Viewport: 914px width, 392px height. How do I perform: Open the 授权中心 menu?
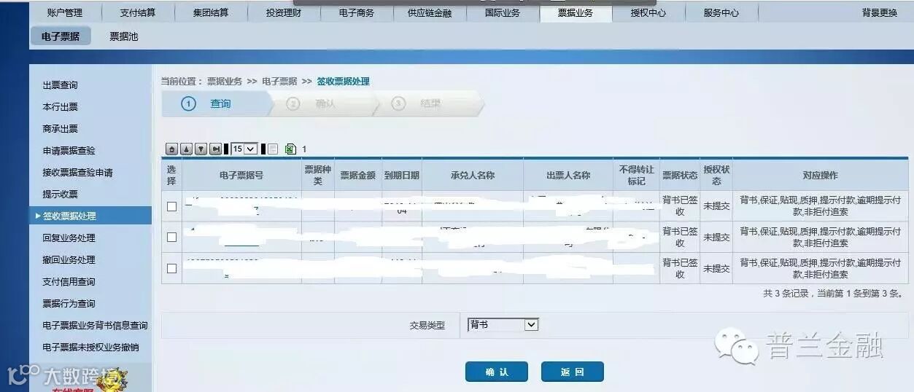pos(648,13)
